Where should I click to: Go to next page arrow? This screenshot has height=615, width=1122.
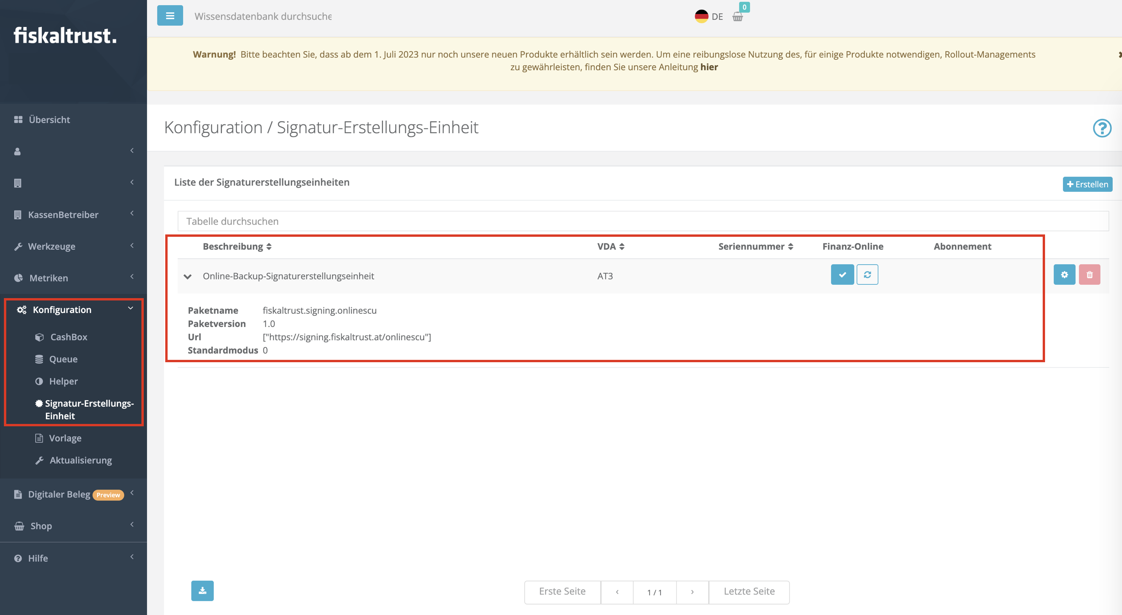pyautogui.click(x=692, y=592)
